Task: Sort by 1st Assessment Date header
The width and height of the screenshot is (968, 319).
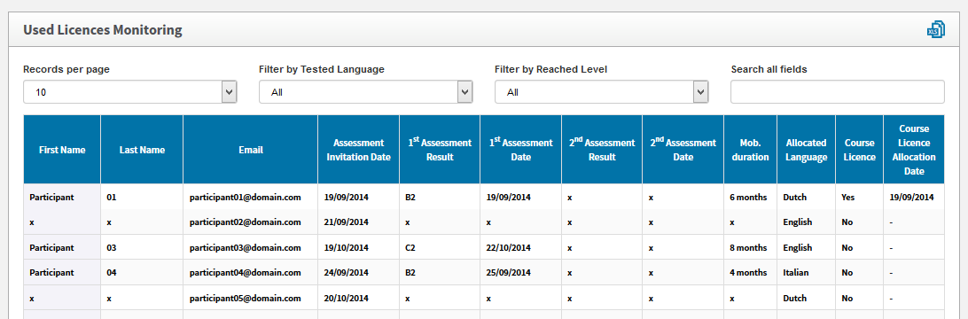Action: [x=521, y=150]
